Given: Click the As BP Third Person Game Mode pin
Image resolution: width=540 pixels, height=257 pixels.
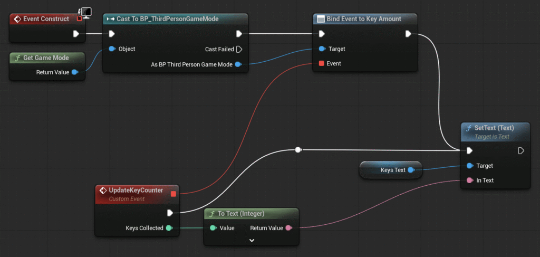Looking at the screenshot, I should pos(238,64).
